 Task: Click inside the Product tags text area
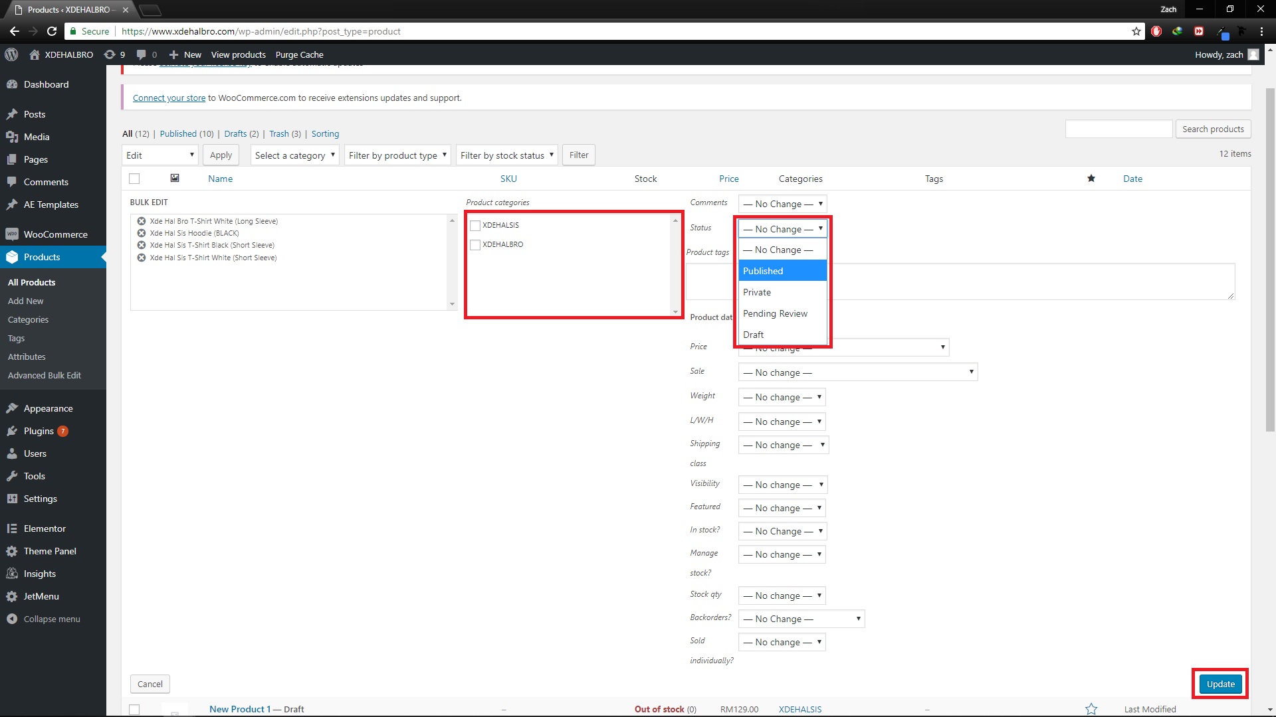click(x=960, y=281)
